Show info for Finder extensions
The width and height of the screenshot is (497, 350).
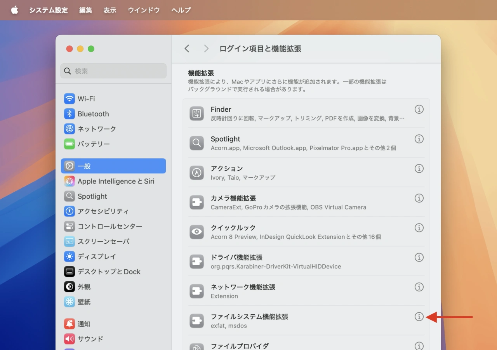point(419,109)
